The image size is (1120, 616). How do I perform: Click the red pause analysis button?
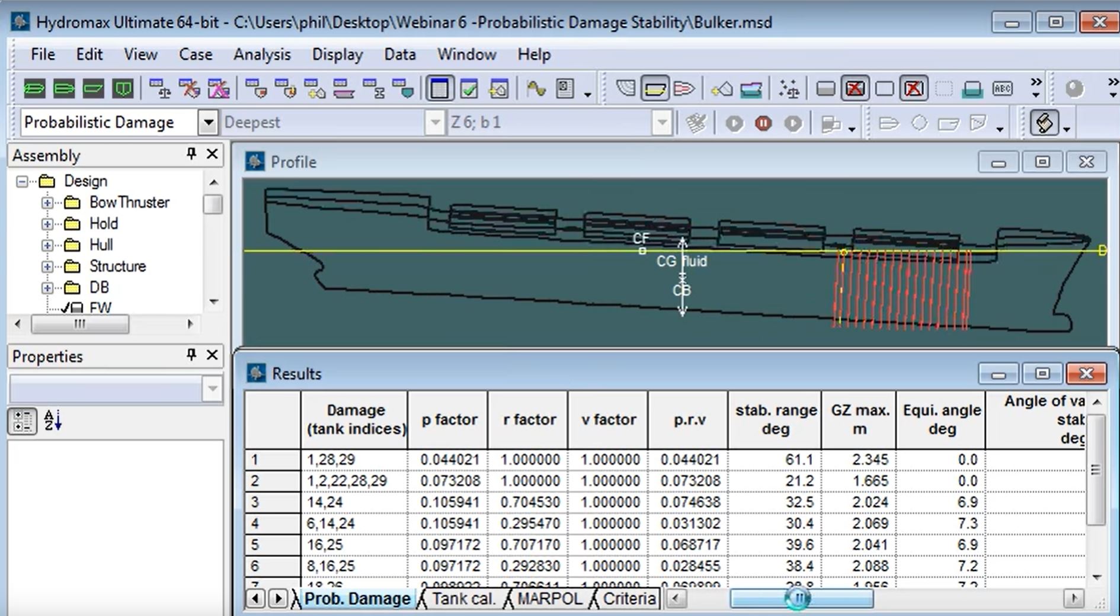click(x=763, y=123)
